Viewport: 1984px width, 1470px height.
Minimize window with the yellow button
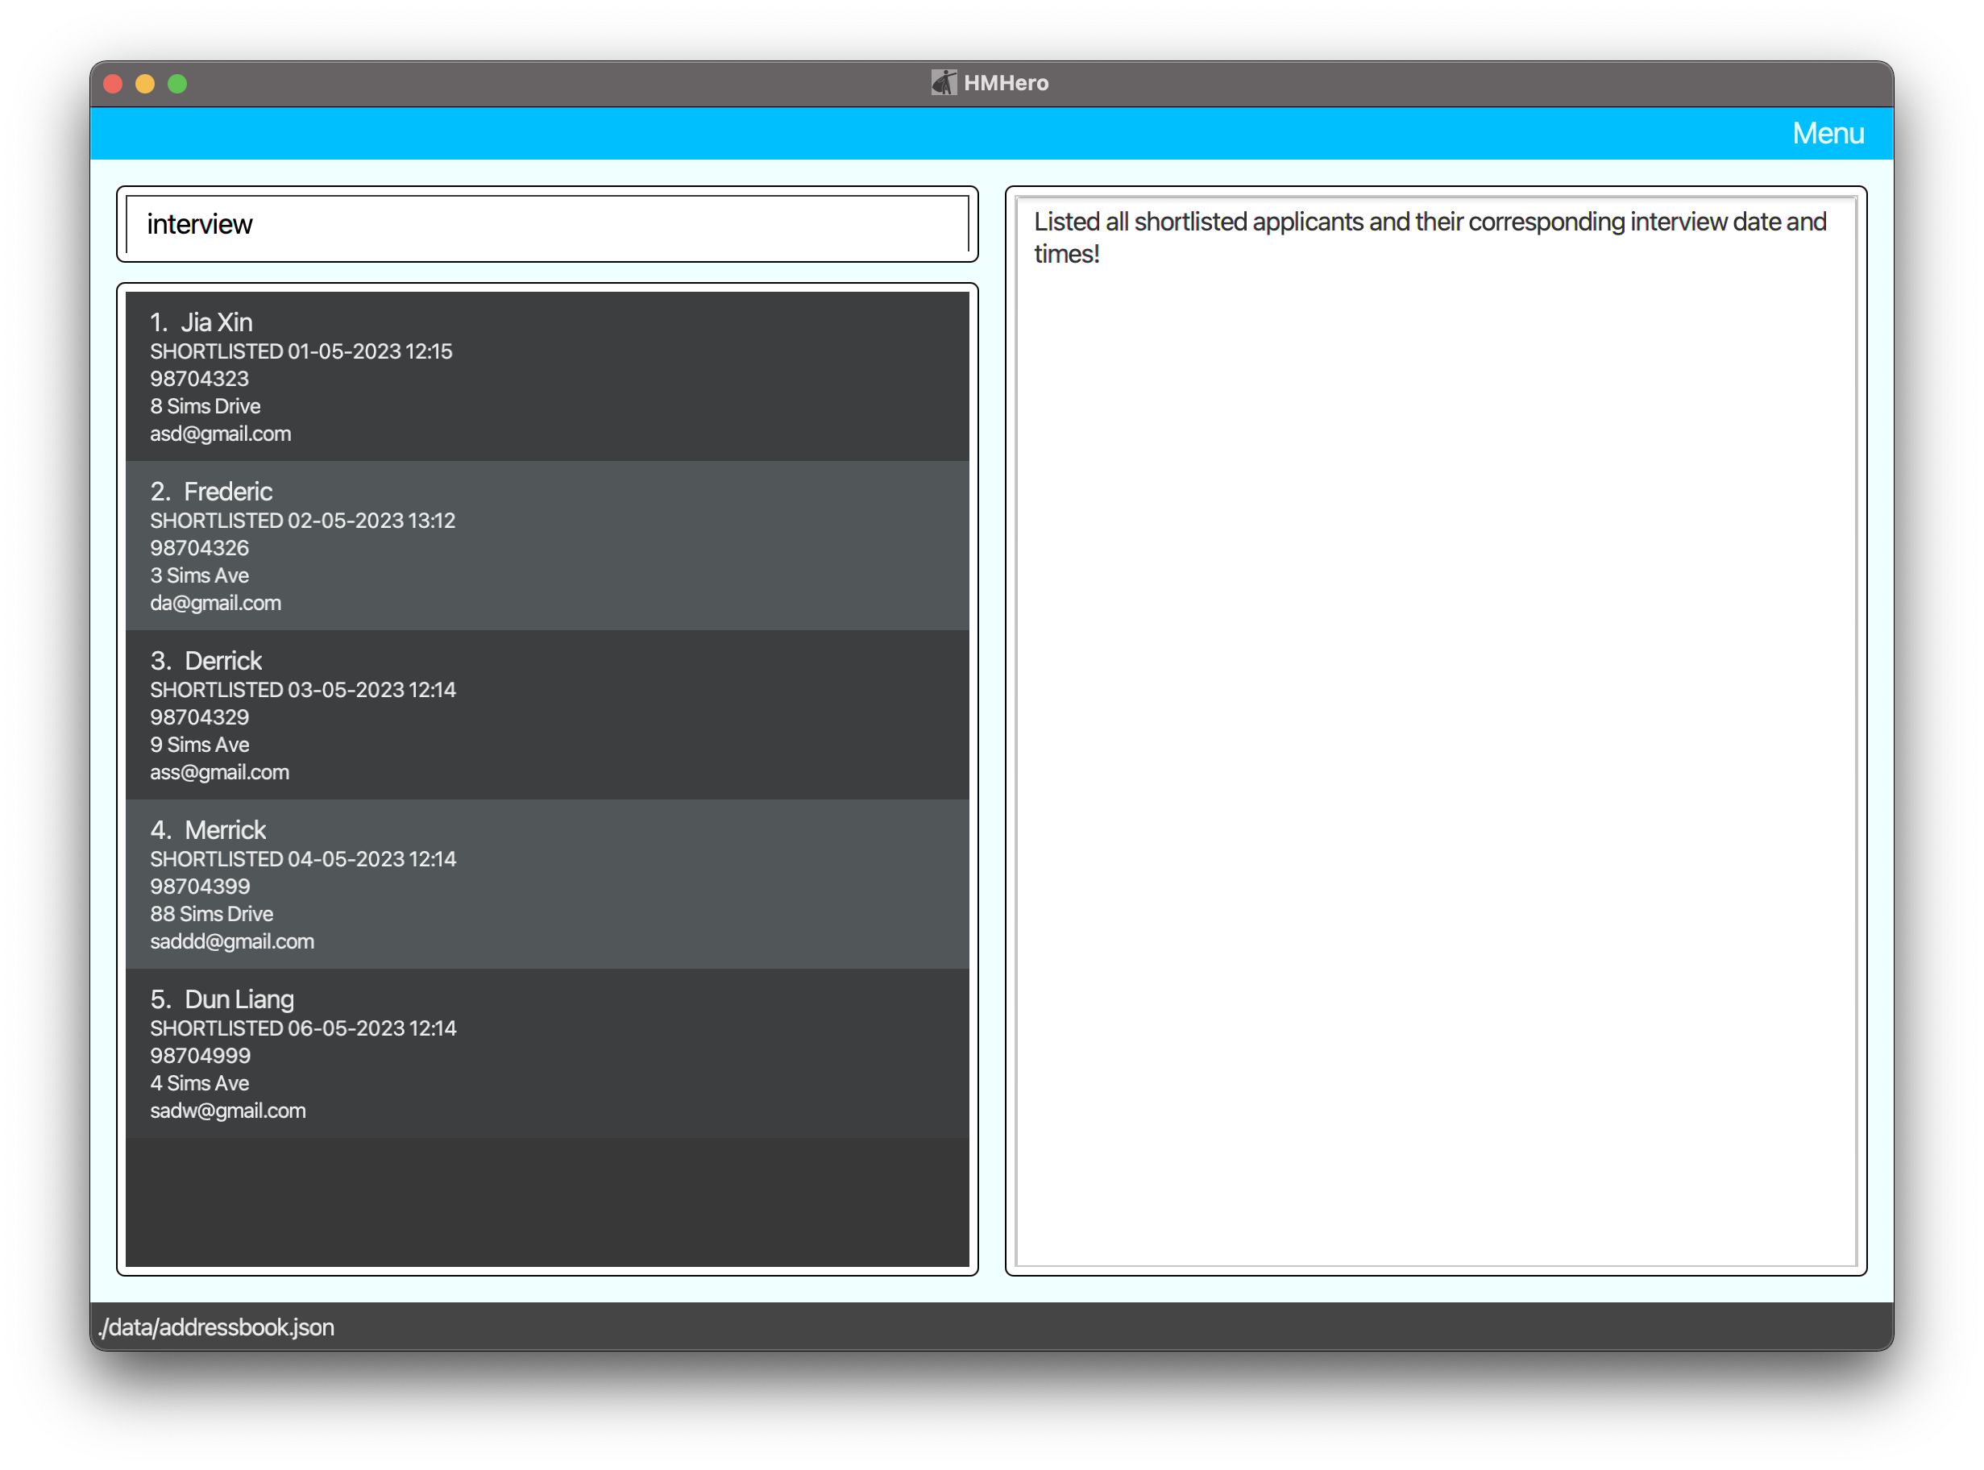pos(145,84)
